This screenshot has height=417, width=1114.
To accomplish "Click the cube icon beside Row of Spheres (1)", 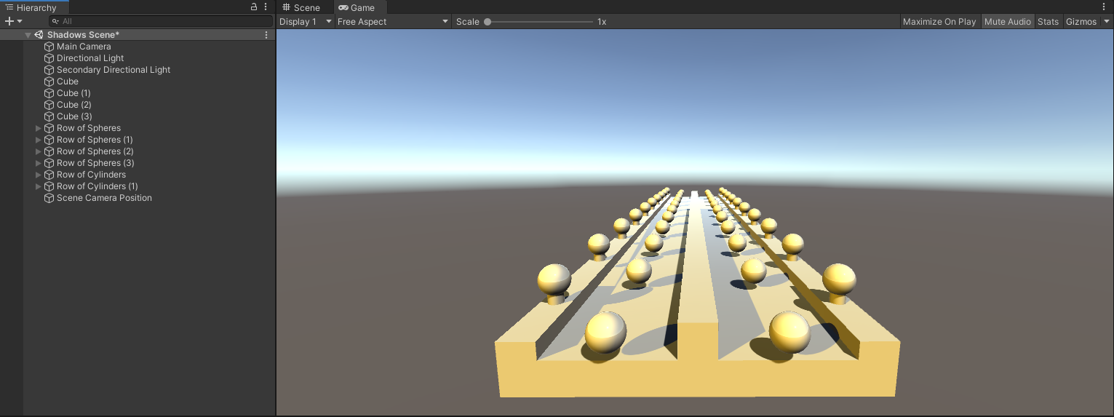I will pos(49,140).
